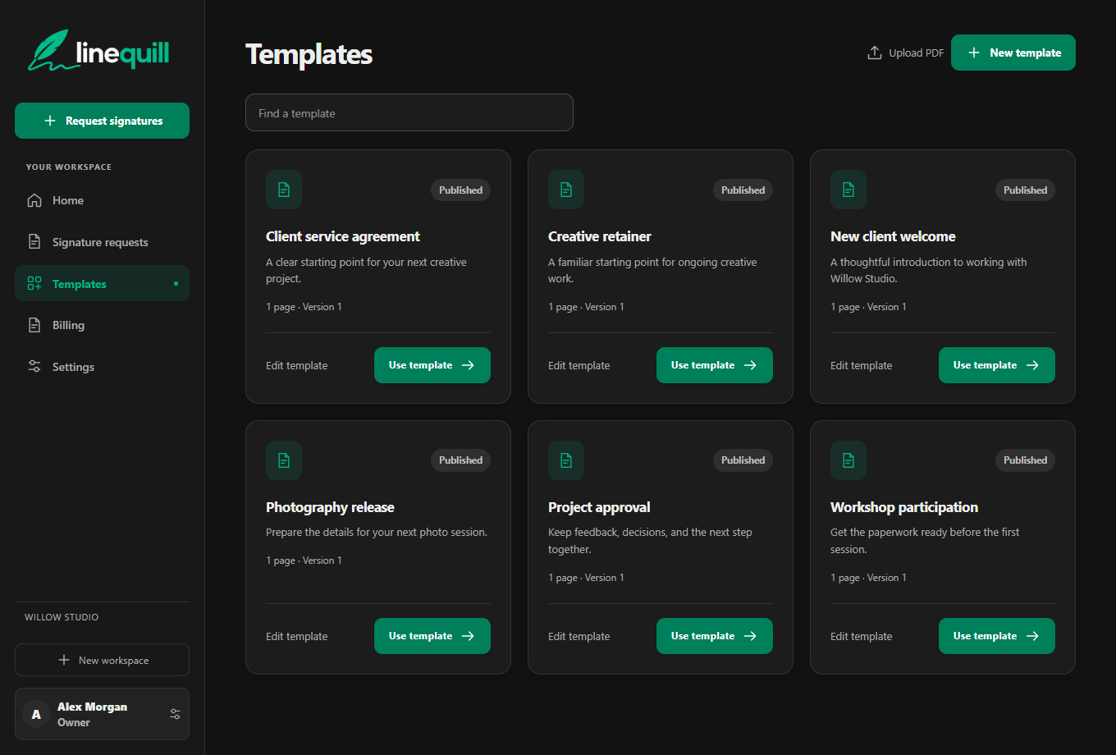1116x755 pixels.
Task: Use the Client service agreement template
Action: coord(432,365)
